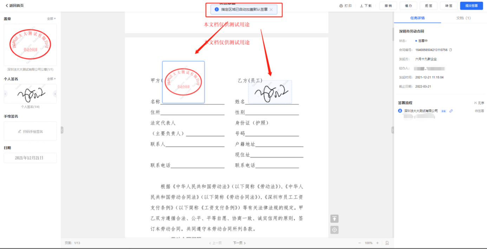Go to previous page with 上一页
Viewport: 487px width, 249px height.
click(215, 243)
